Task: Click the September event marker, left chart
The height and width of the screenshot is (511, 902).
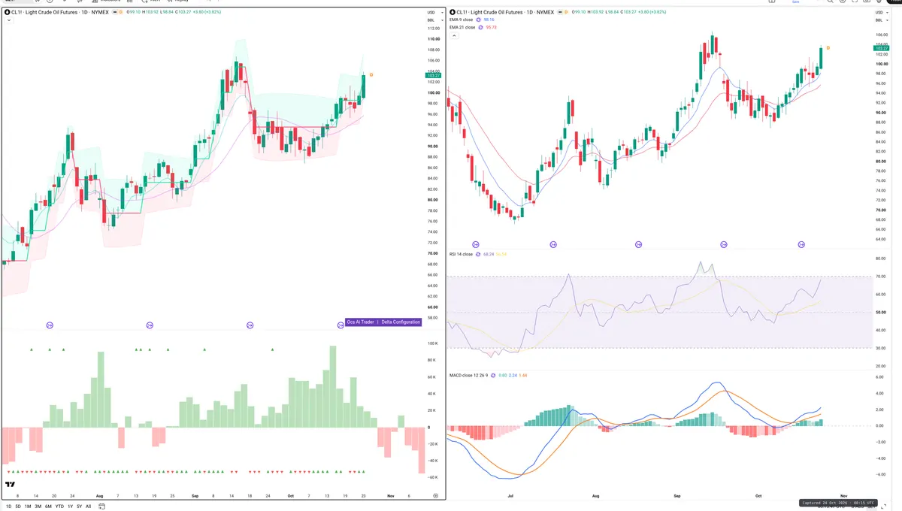Action: click(250, 325)
